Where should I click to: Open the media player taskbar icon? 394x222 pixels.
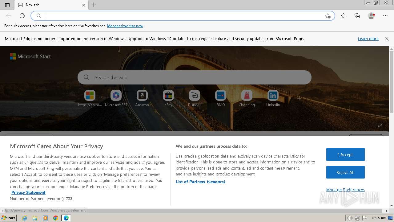[45, 218]
